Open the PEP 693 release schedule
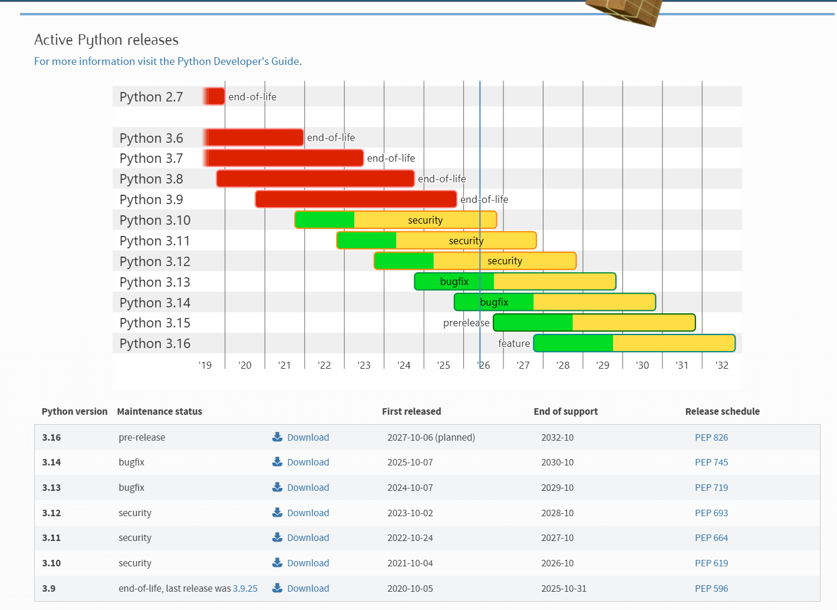The height and width of the screenshot is (610, 837). coord(711,513)
